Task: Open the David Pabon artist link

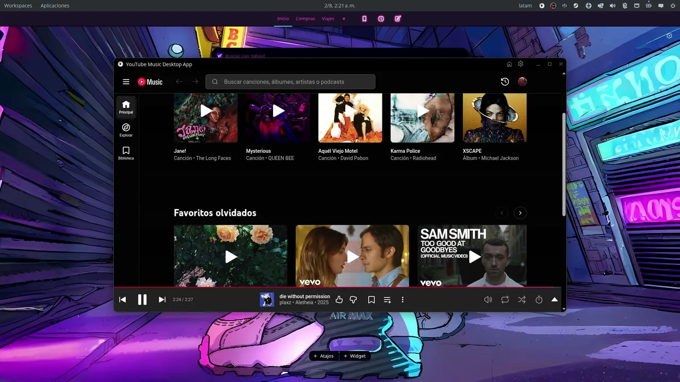Action: pyautogui.click(x=354, y=158)
